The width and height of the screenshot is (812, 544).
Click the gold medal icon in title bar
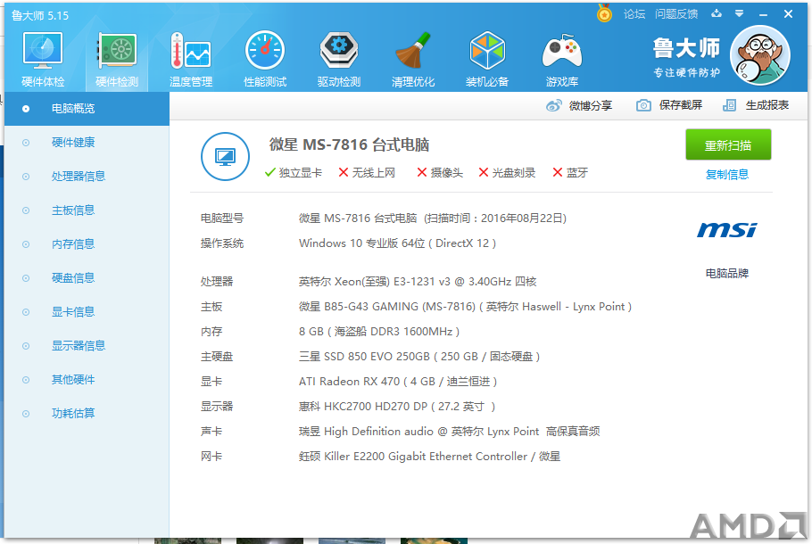[604, 13]
